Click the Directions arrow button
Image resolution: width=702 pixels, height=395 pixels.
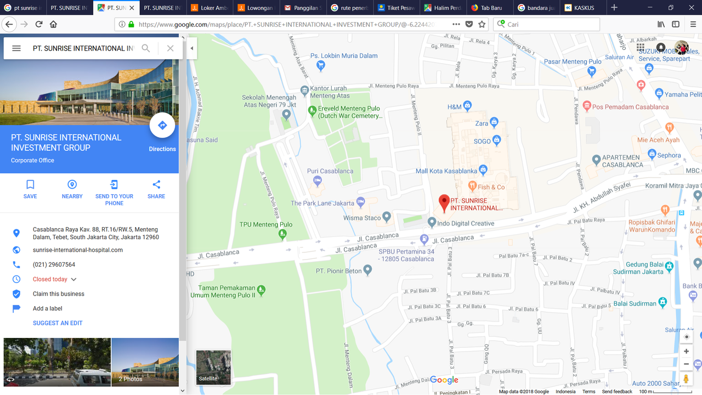click(162, 126)
